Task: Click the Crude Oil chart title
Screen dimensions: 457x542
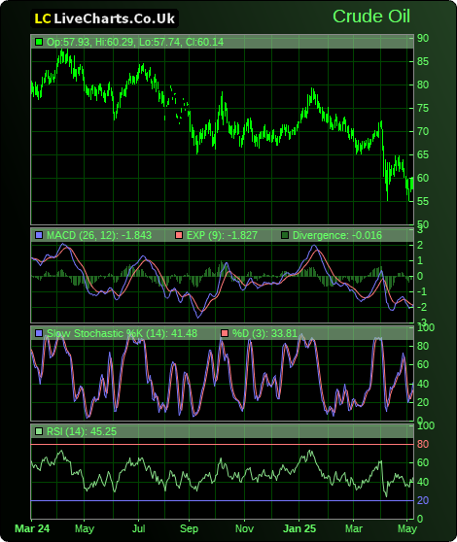Action: point(371,17)
